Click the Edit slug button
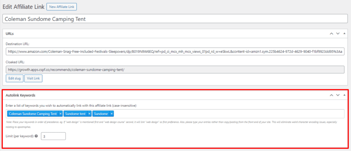Screen dimensions: 351x151 click(14, 78)
